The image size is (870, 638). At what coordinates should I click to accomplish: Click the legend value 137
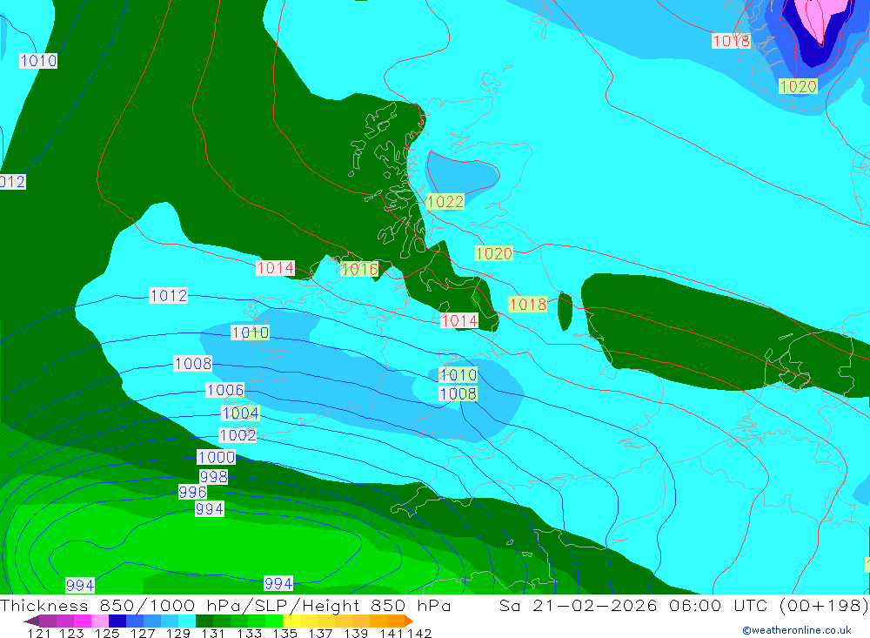click(320, 633)
